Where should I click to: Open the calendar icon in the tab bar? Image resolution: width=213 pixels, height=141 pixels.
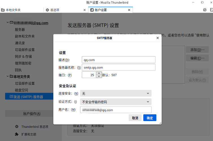(205, 10)
